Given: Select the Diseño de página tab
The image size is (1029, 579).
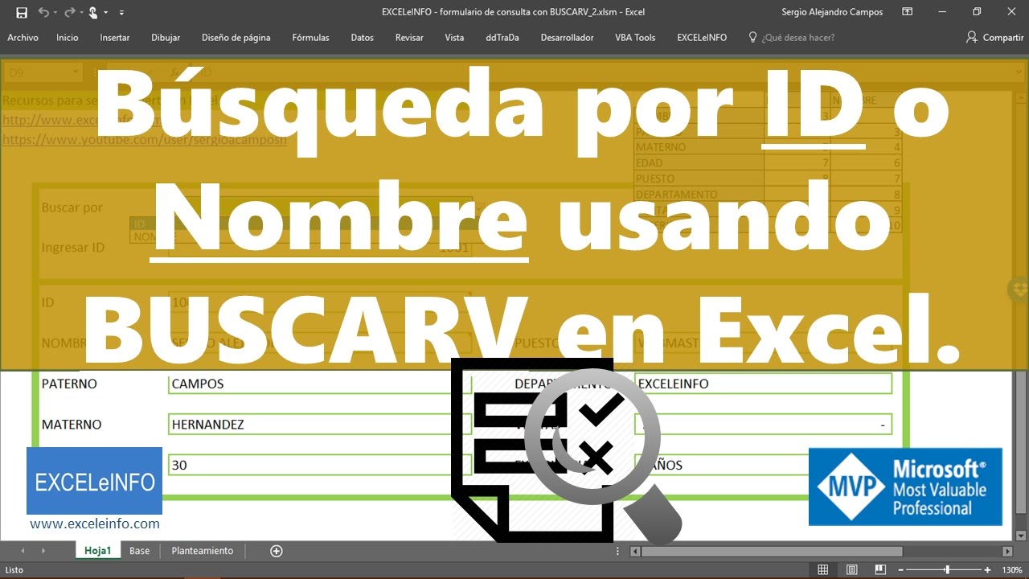Looking at the screenshot, I should [x=236, y=38].
